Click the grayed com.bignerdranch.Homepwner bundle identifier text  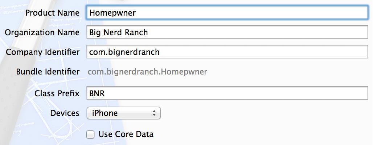[x=147, y=72]
